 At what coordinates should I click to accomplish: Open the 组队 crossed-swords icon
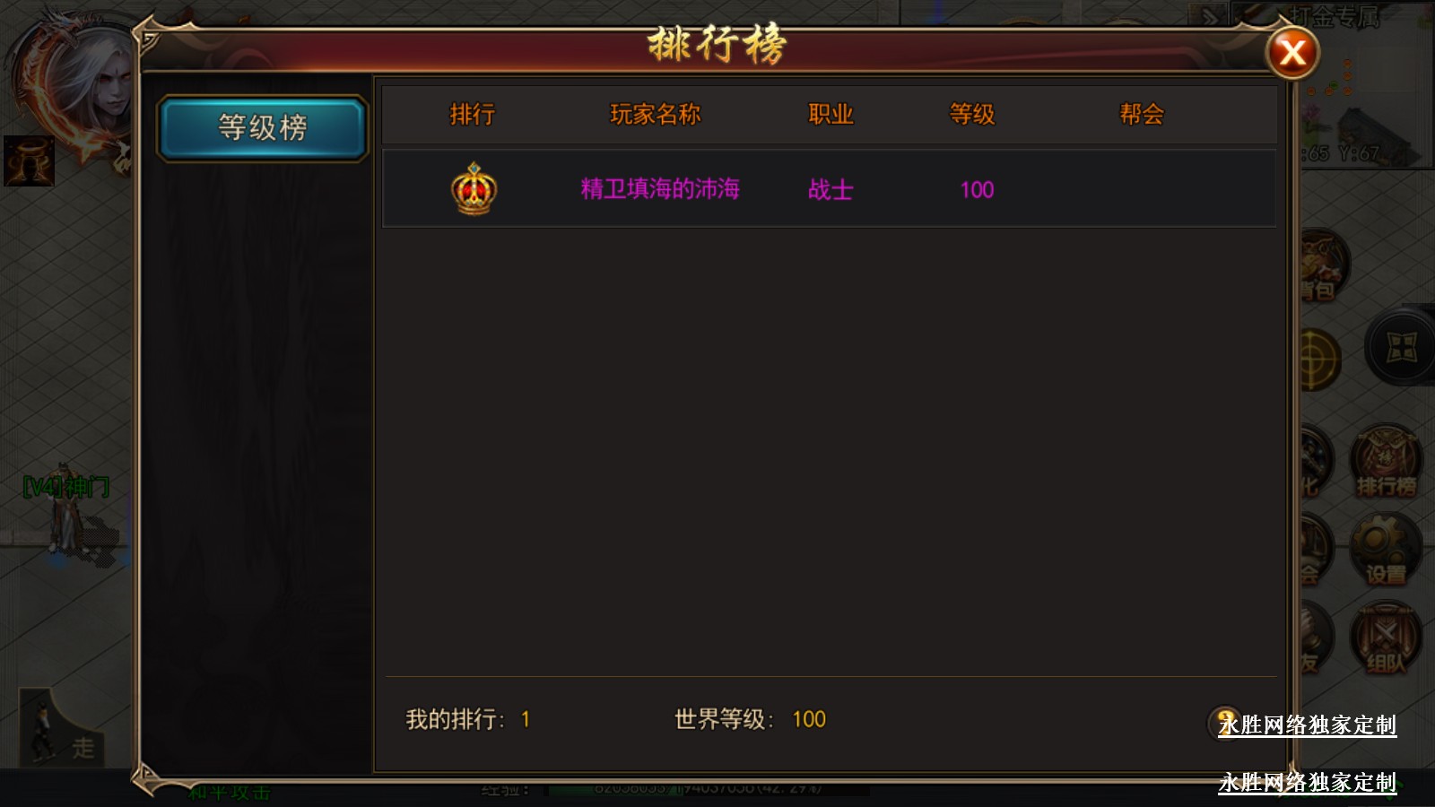(1386, 638)
